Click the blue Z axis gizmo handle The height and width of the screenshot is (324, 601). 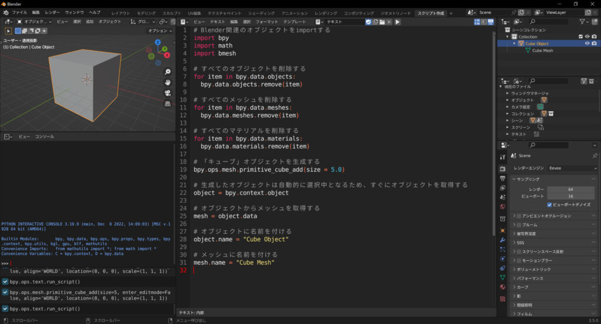coord(158,42)
